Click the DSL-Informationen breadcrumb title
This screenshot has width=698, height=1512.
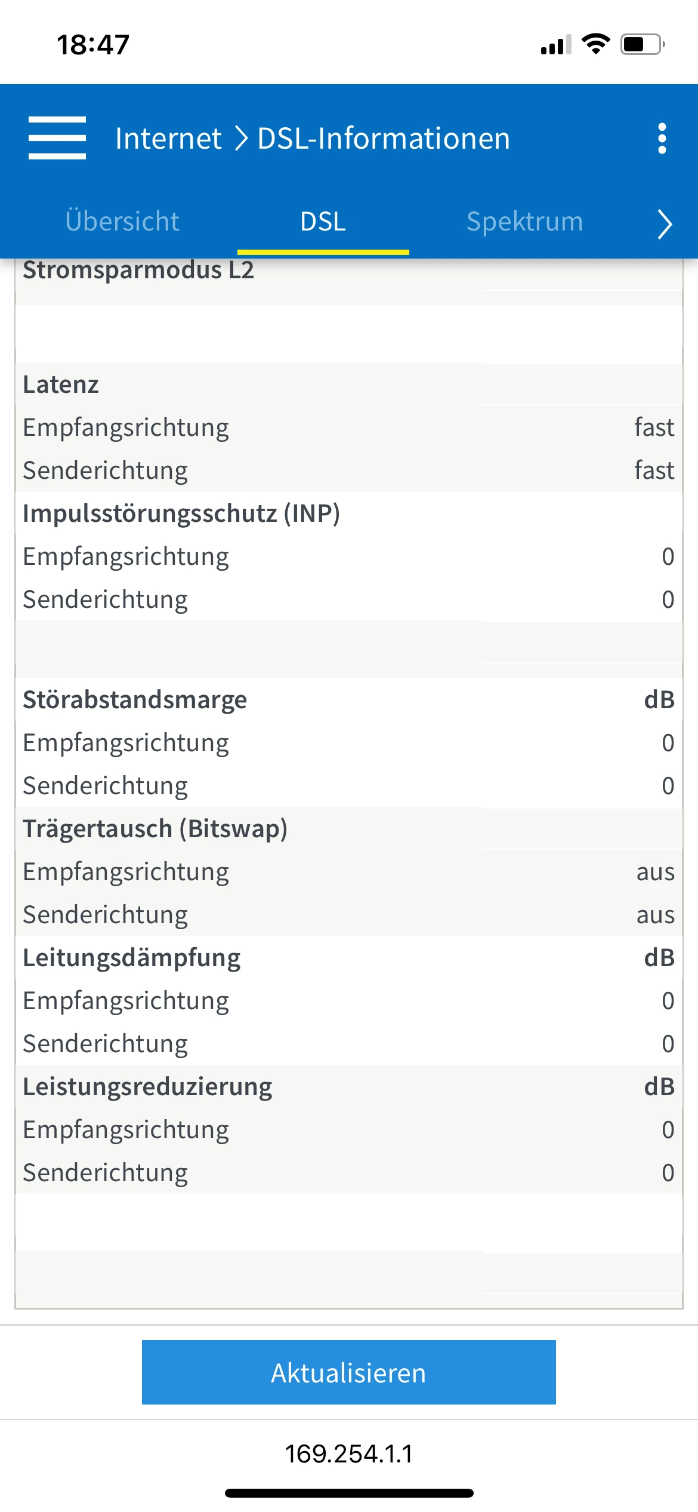point(384,139)
